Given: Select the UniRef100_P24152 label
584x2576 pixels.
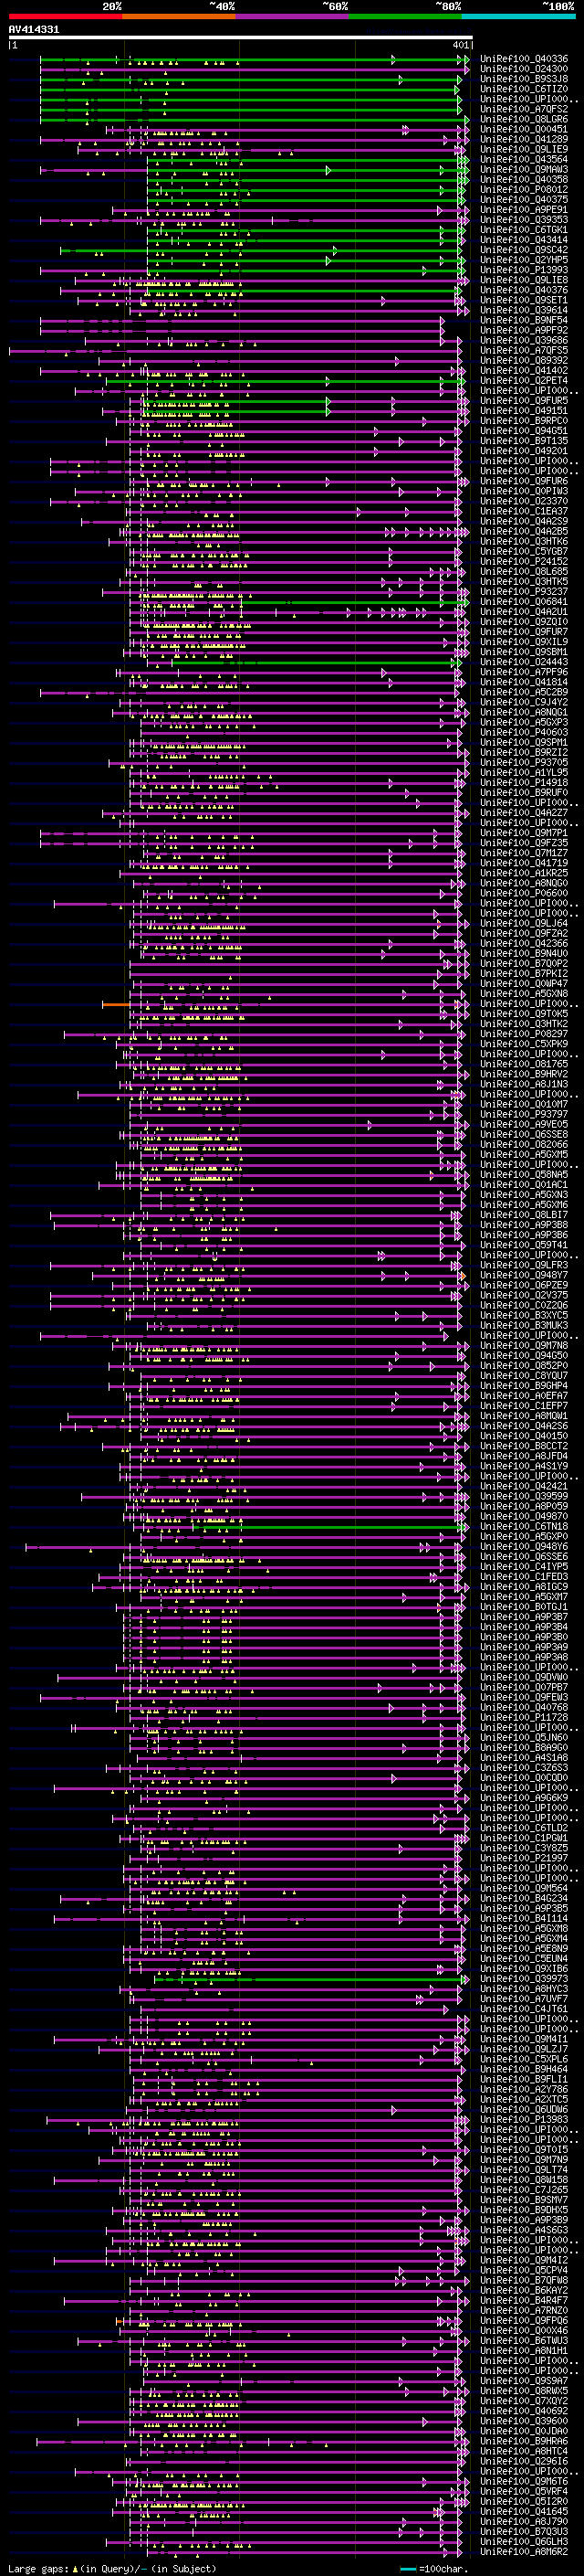Looking at the screenshot, I should (x=524, y=561).
